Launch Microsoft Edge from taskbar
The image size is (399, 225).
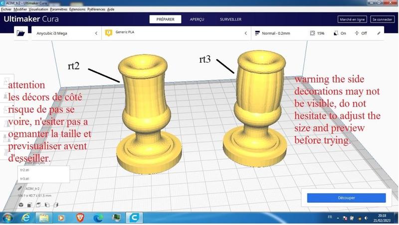coord(98,218)
